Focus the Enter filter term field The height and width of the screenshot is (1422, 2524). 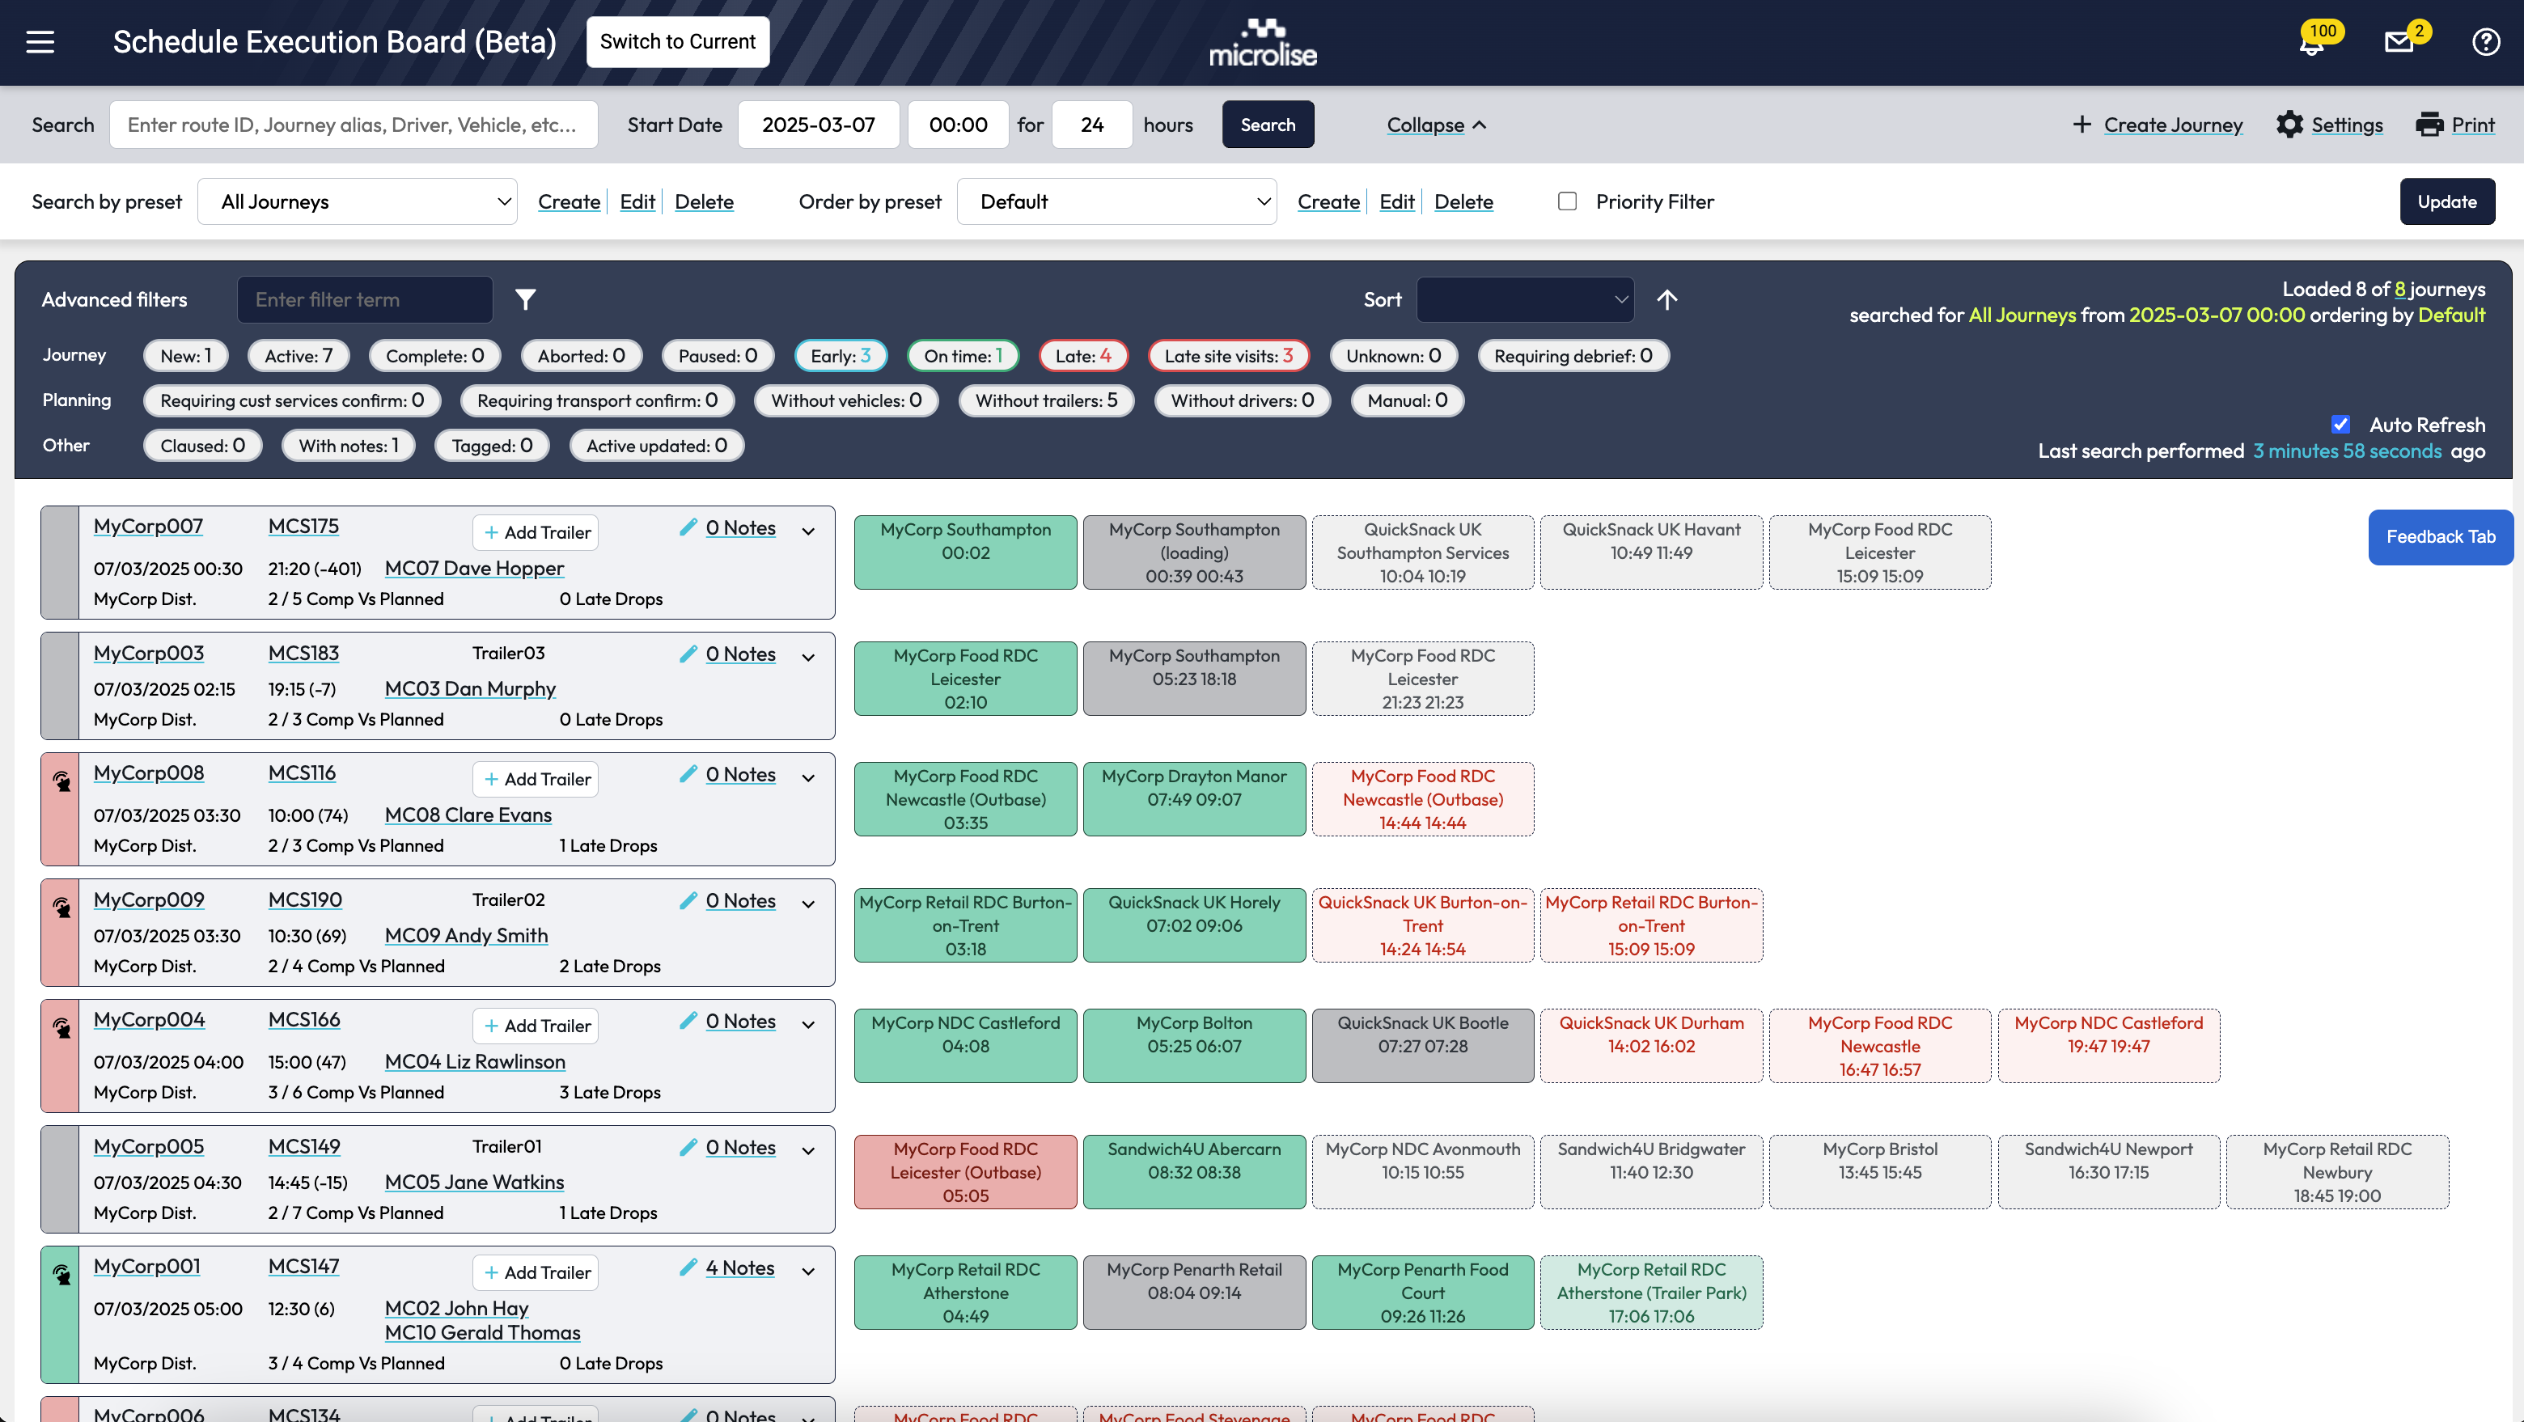366,299
